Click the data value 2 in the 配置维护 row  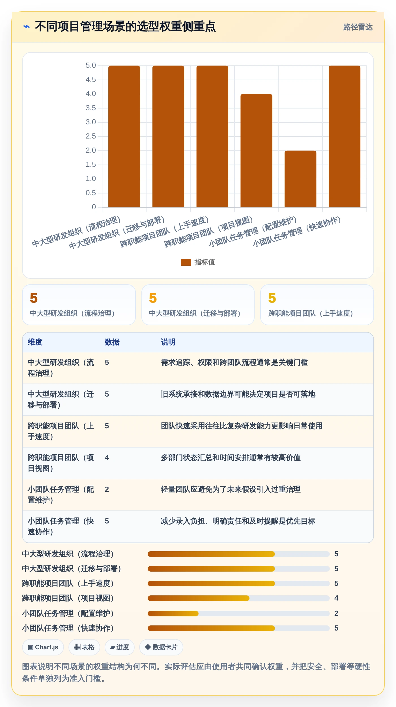click(x=107, y=489)
